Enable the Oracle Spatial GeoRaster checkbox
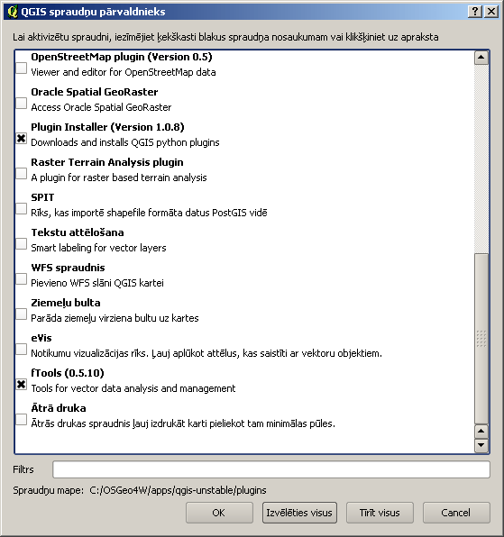Viewport: 504px width, 537px height. [22, 103]
